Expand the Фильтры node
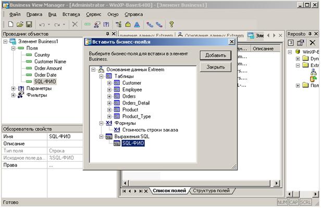 point(14,95)
